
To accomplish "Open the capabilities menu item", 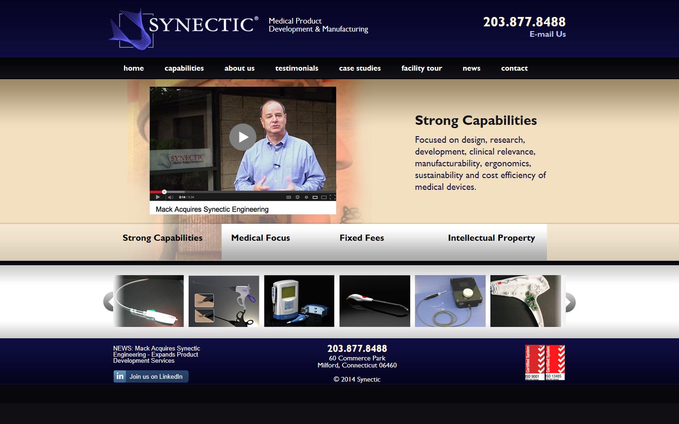I will click(184, 68).
